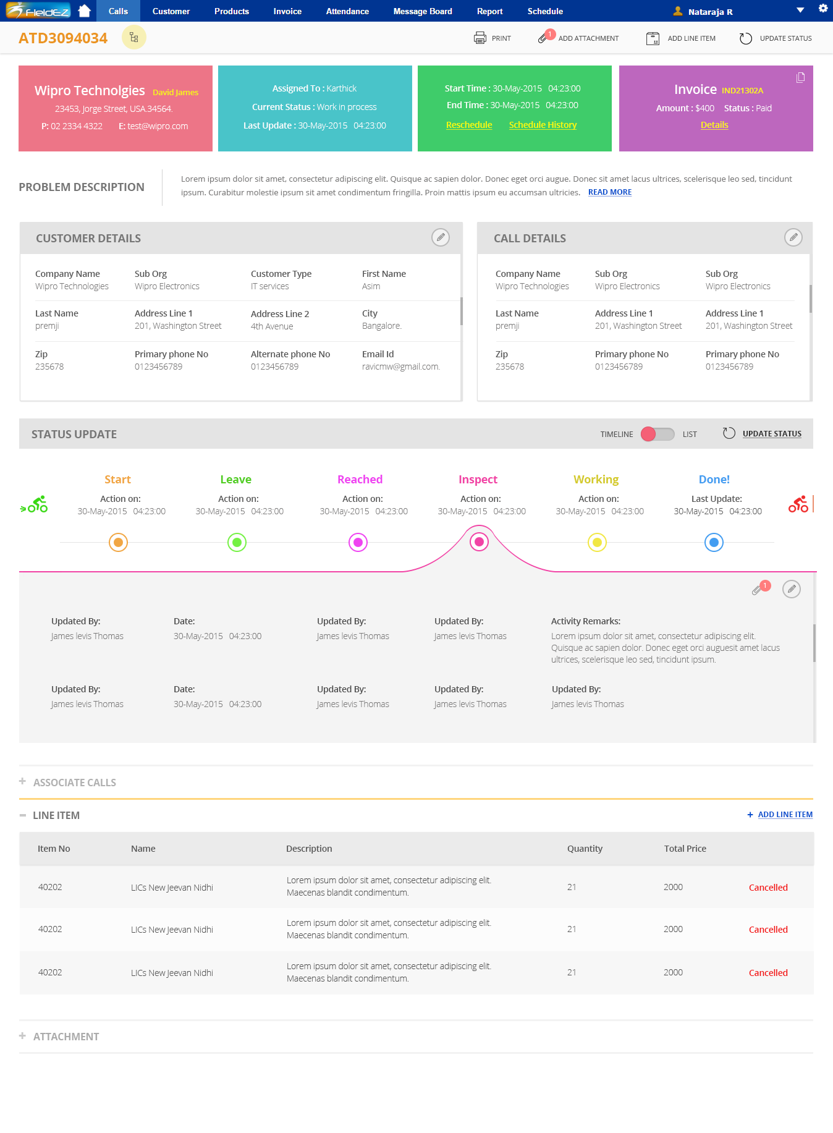The height and width of the screenshot is (1133, 833).
Task: Open the Report menu
Action: (x=490, y=11)
